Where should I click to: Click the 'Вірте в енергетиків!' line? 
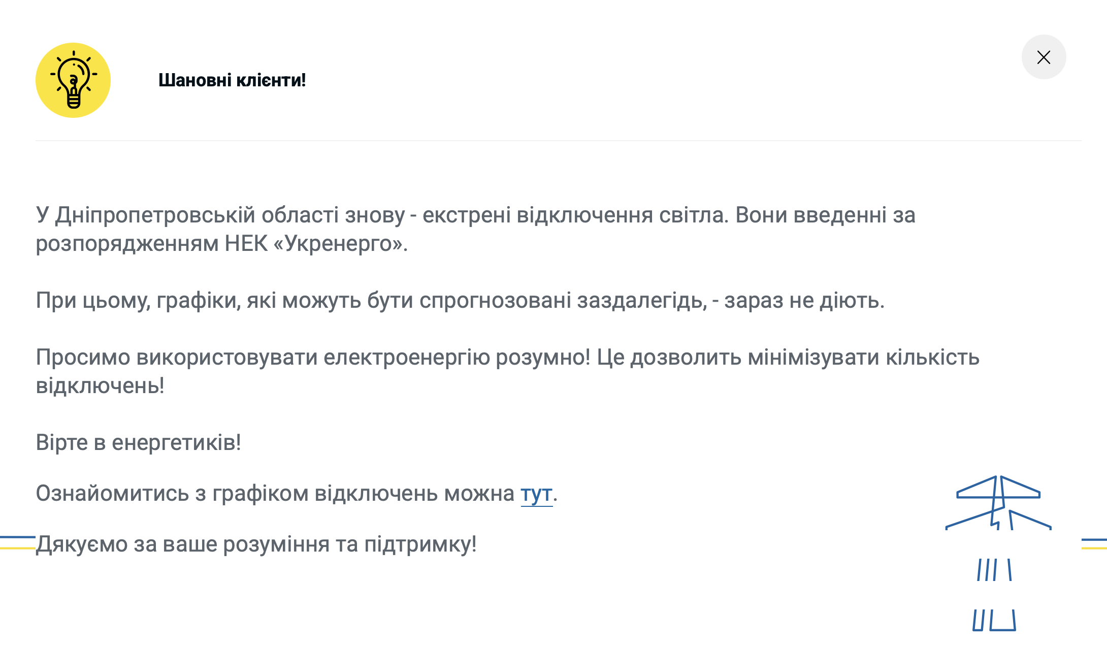pyautogui.click(x=138, y=443)
